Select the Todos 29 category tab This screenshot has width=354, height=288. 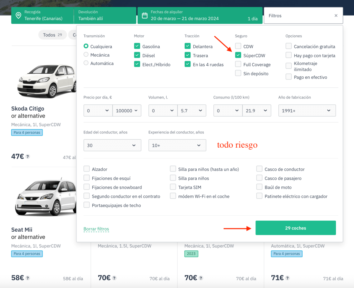click(x=52, y=35)
